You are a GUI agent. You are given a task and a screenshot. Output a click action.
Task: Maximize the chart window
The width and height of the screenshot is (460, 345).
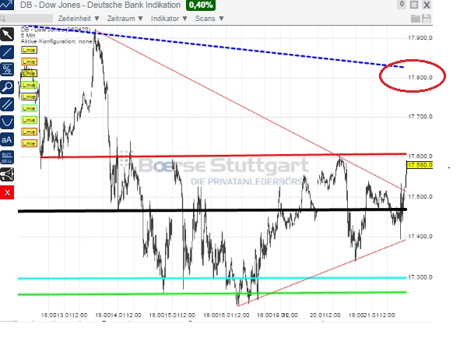pos(414,5)
